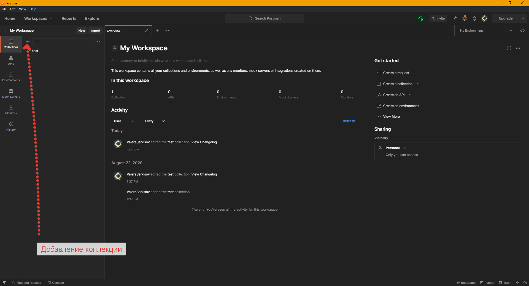Click Create a request link
Viewport: 529px width, 286px height.
coord(396,73)
